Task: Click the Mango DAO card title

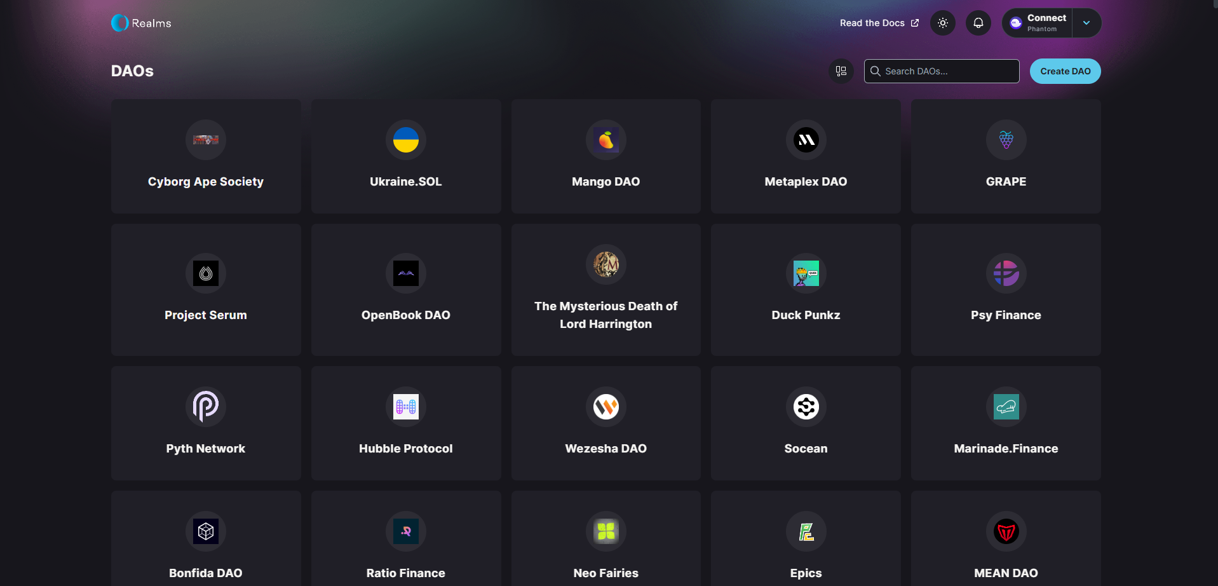Action: point(606,182)
